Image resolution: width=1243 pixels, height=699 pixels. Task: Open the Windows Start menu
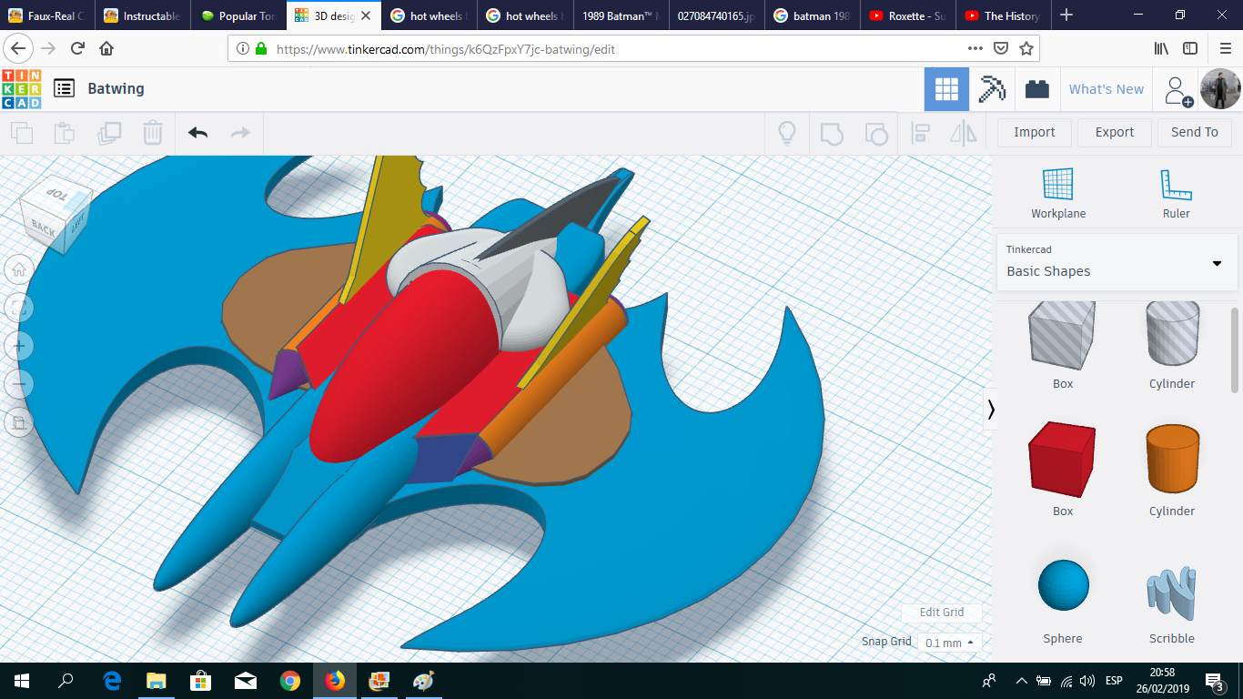[x=22, y=681]
